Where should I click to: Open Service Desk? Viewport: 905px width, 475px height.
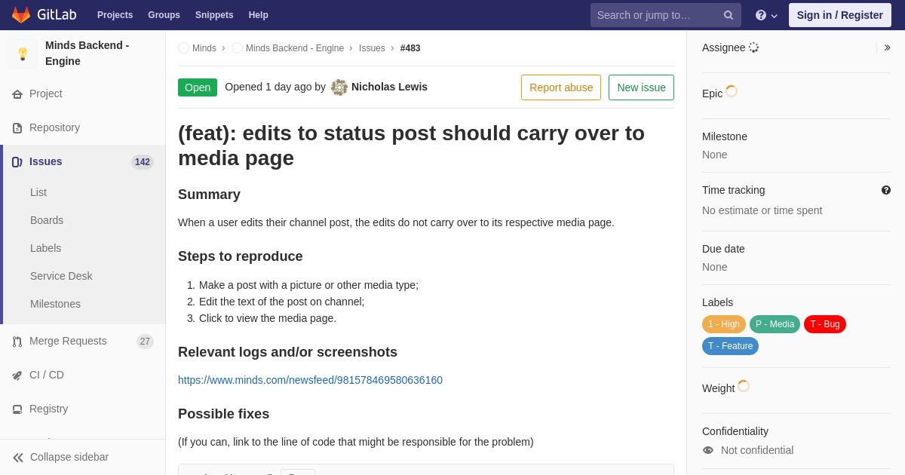(61, 276)
